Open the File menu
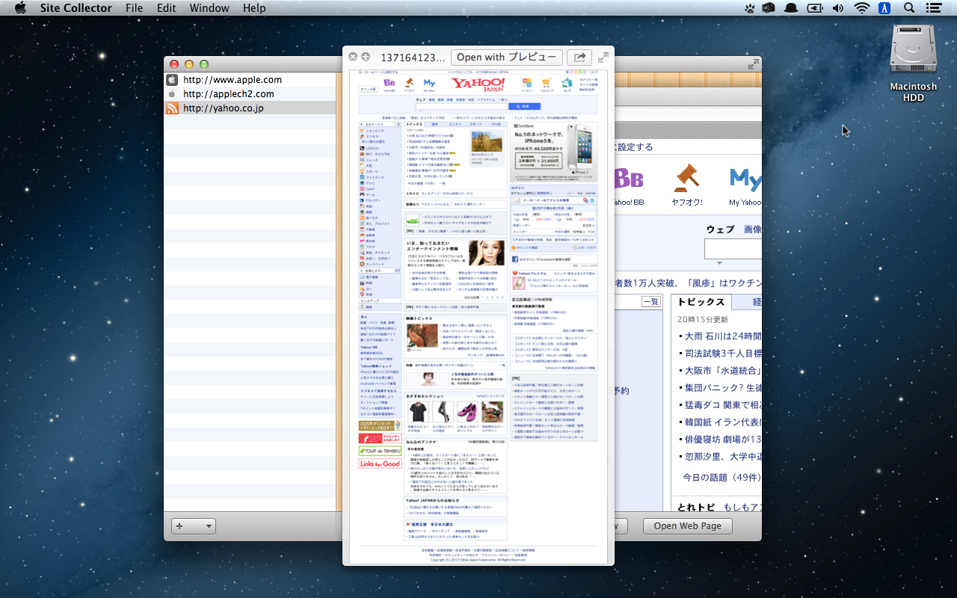The width and height of the screenshot is (957, 598). click(134, 8)
